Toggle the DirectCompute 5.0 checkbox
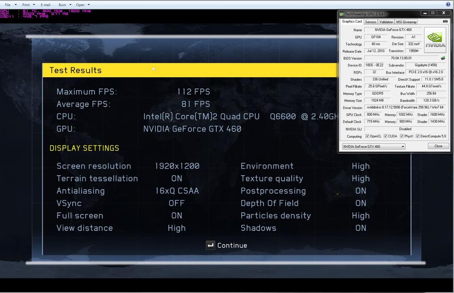The width and height of the screenshot is (454, 293). tap(418, 136)
